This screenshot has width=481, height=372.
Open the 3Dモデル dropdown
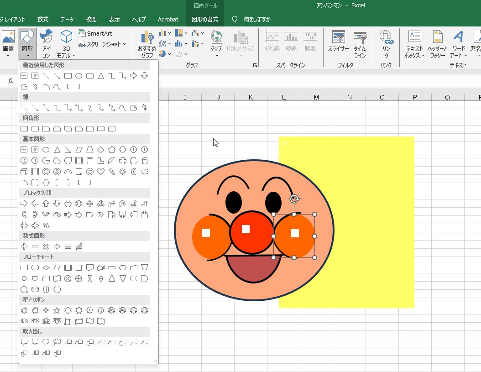click(66, 43)
